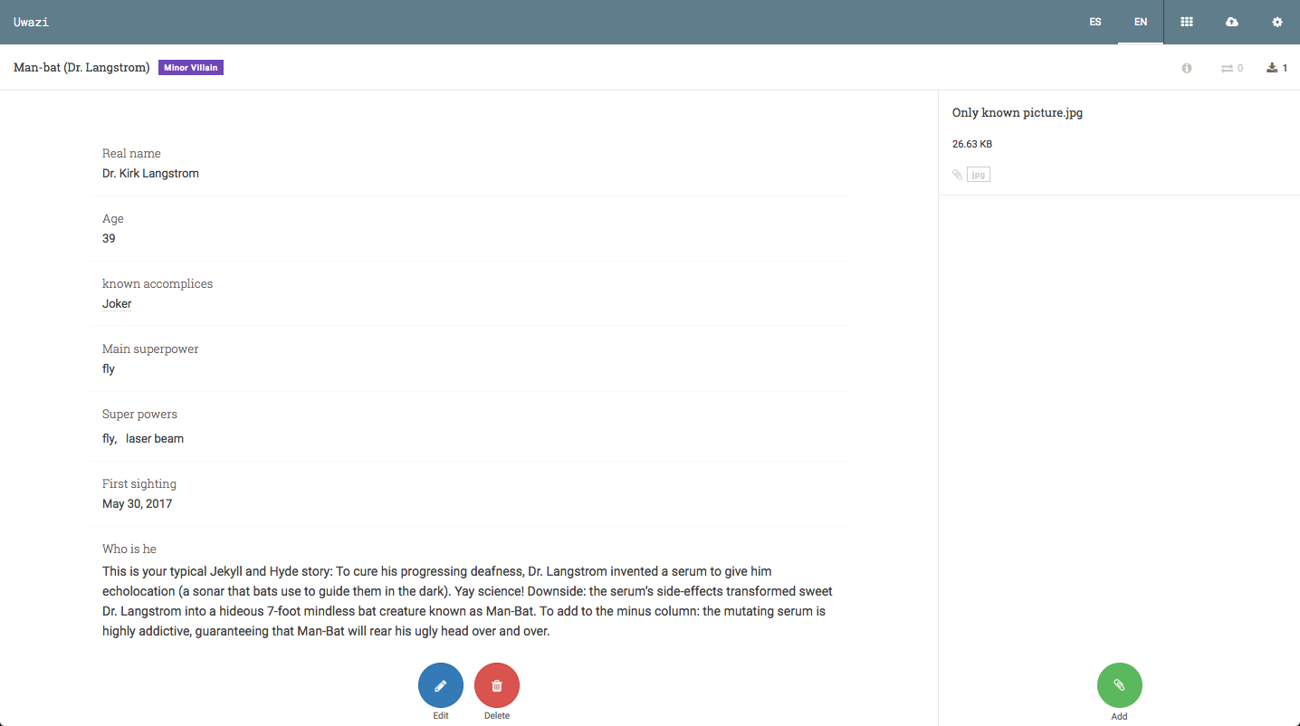Click the Main superpower value fly
This screenshot has width=1300, height=726.
[x=109, y=369]
